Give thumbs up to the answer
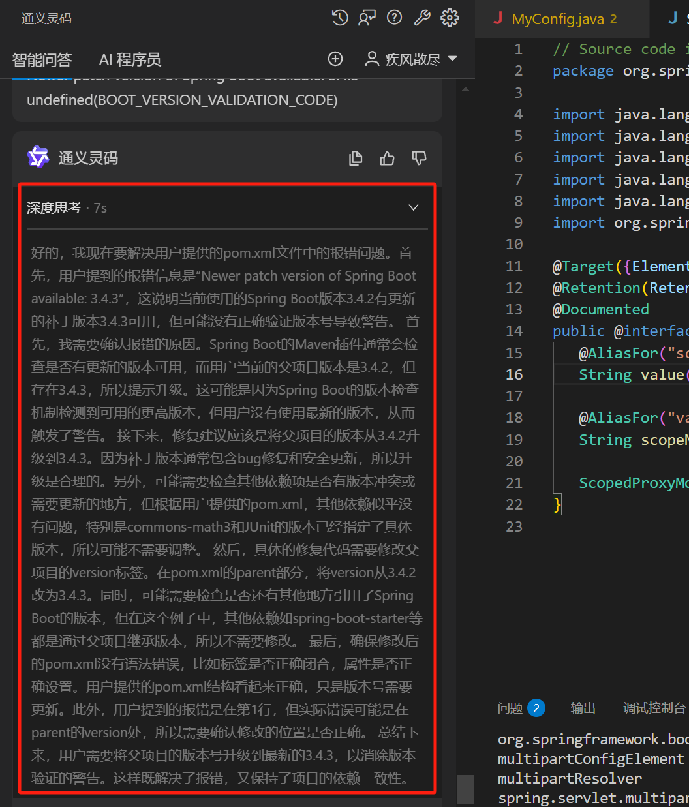 click(388, 158)
